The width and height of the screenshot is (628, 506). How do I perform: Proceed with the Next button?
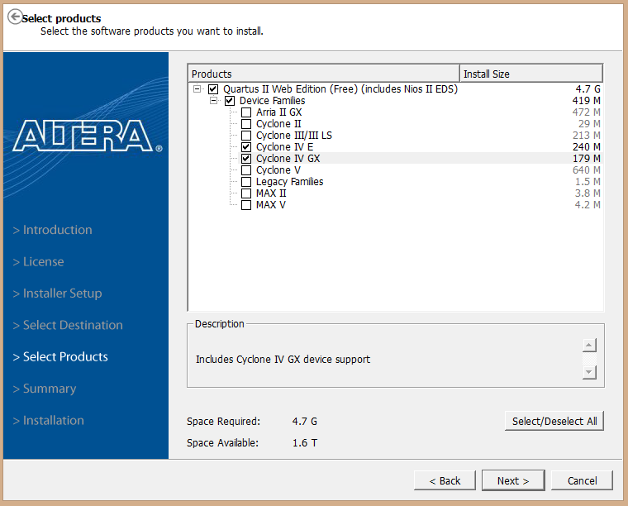pos(513,480)
